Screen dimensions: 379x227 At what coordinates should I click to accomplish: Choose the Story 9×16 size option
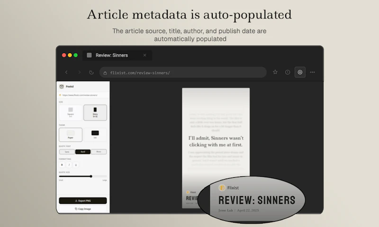(95, 113)
